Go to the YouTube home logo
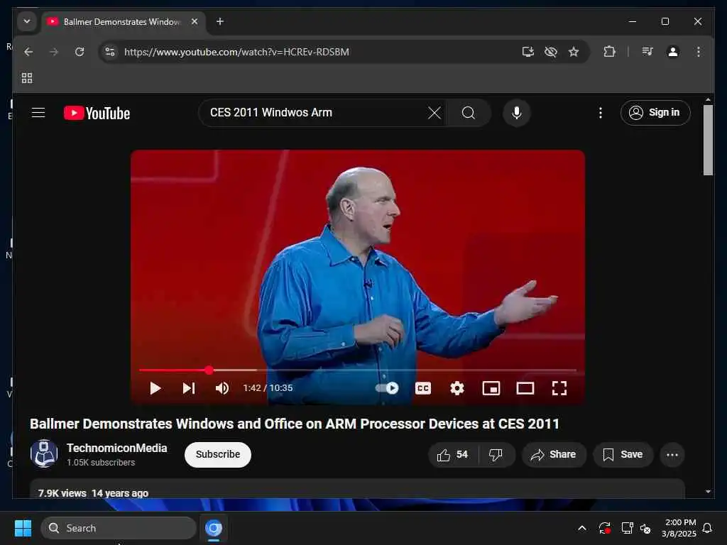The image size is (727, 545). pos(97,113)
